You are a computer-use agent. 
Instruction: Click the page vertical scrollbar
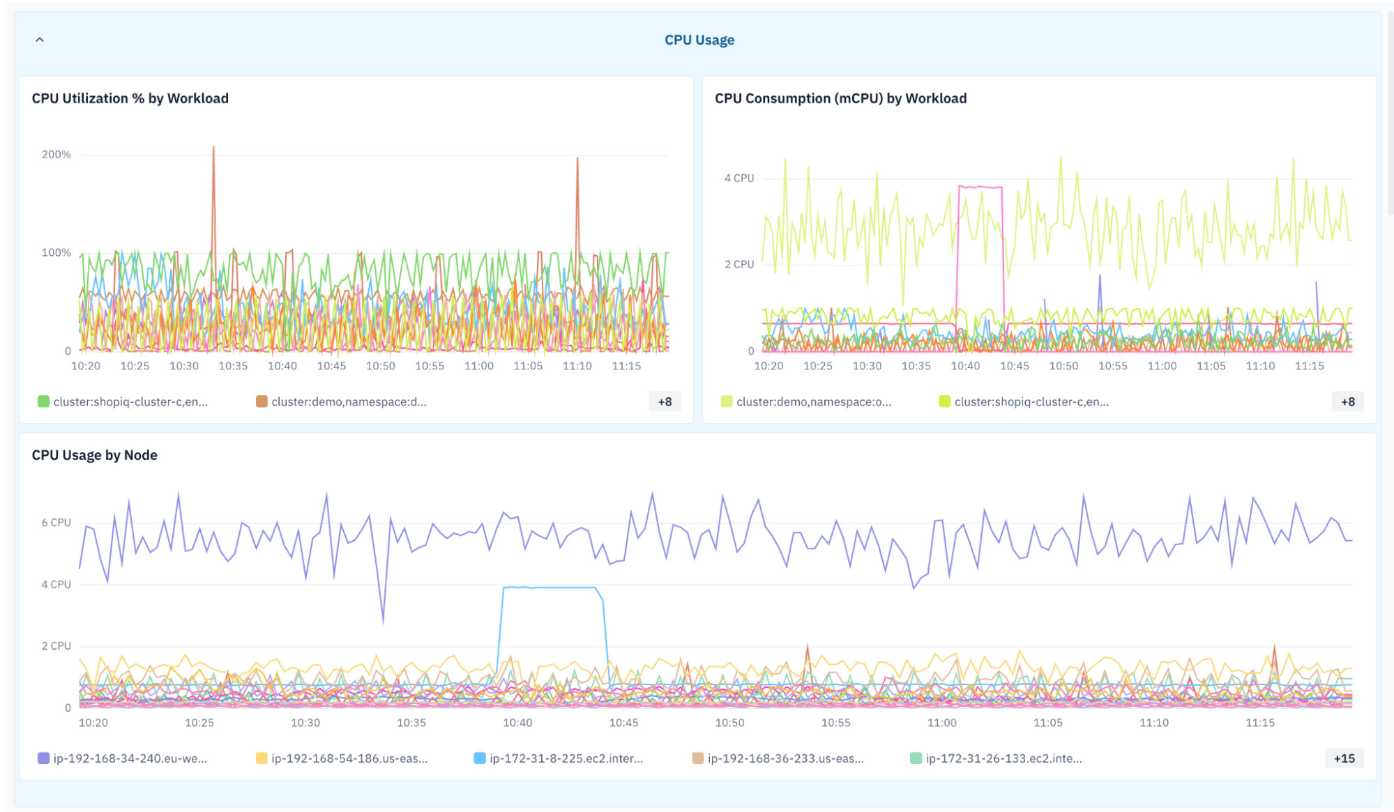click(x=1390, y=112)
